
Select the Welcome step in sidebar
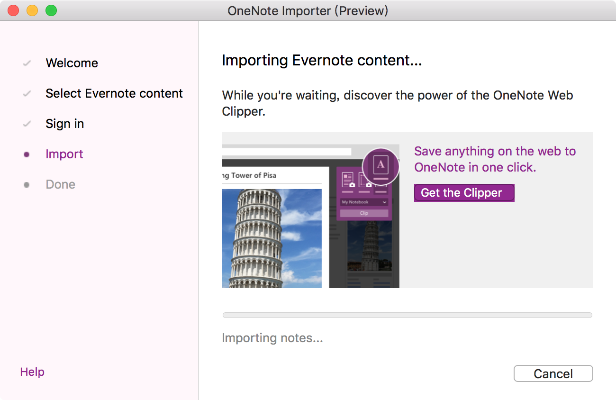(72, 63)
